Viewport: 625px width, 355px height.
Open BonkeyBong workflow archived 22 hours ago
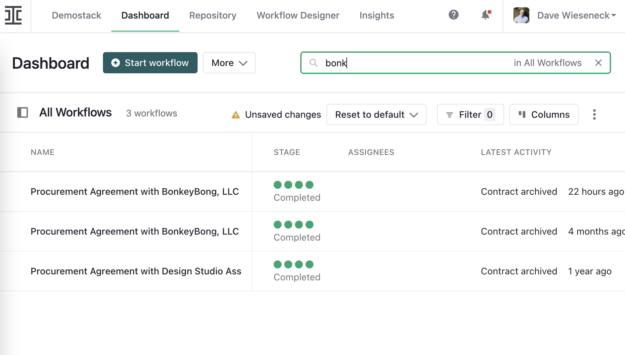coord(135,191)
